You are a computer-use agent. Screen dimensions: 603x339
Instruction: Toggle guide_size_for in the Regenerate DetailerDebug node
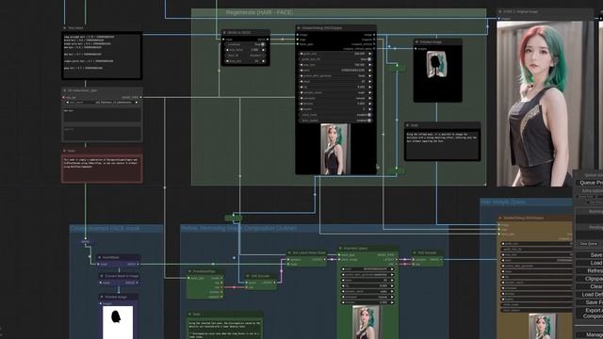[x=335, y=59]
